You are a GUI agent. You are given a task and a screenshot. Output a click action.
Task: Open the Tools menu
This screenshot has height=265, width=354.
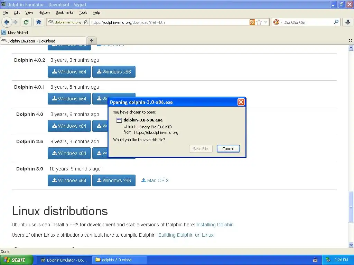[83, 12]
